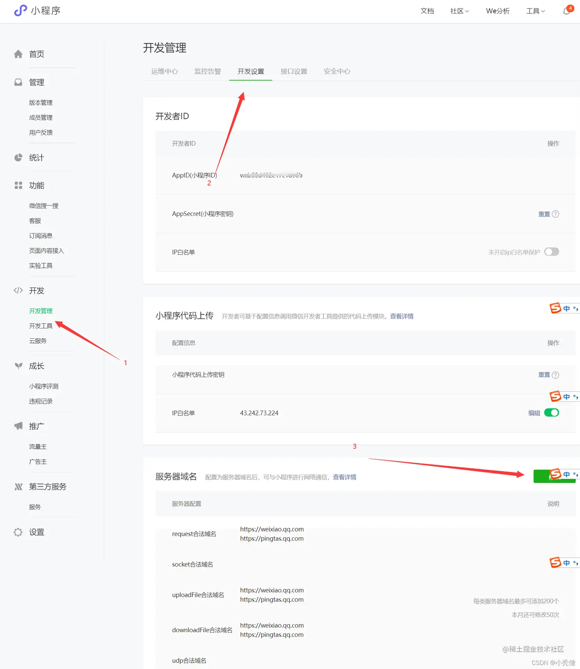The image size is (580, 669).
Task: Open 开发工具 in sidebar
Action: point(41,326)
